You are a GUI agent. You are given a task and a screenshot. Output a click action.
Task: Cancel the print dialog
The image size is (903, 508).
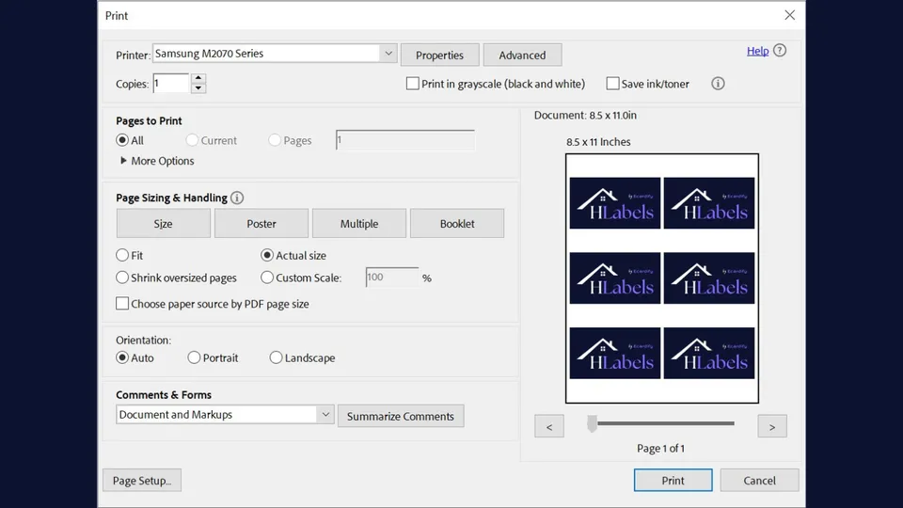[x=759, y=481]
